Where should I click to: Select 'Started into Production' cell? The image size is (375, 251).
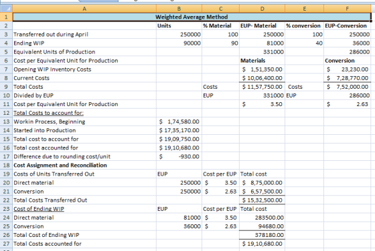pyautogui.click(x=84, y=130)
